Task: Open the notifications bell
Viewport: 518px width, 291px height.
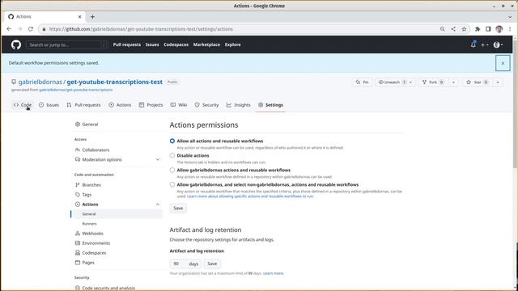Action: pos(473,44)
